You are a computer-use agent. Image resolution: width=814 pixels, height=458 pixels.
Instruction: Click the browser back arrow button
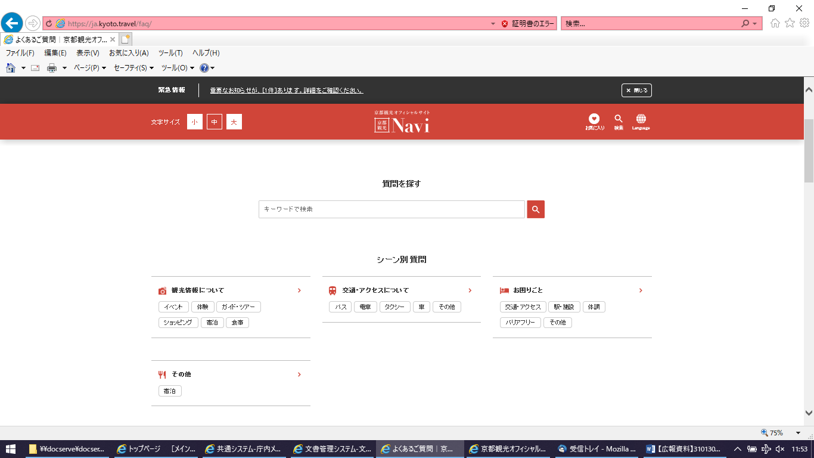coord(12,24)
